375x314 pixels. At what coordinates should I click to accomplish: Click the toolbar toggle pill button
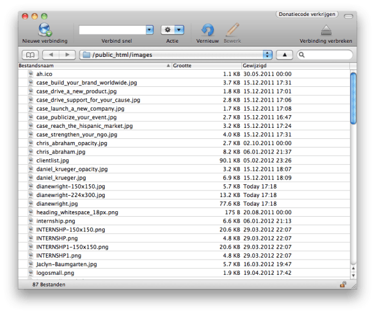pos(349,17)
